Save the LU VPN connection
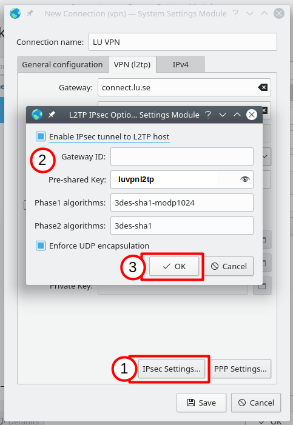The height and width of the screenshot is (425, 293). coord(201,403)
